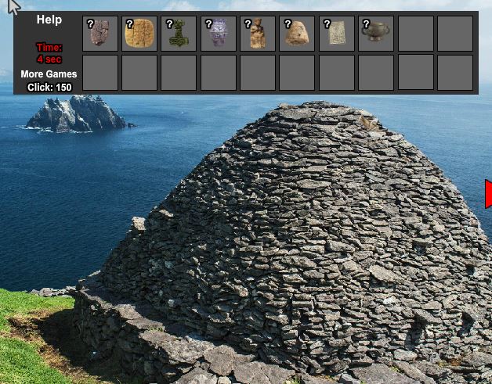The image size is (492, 384).
Task: Click the hint question mark on the green hammer pendant
Action: point(169,23)
